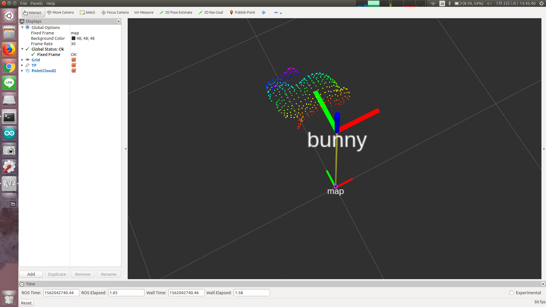Click the Background Color swatch

point(73,38)
